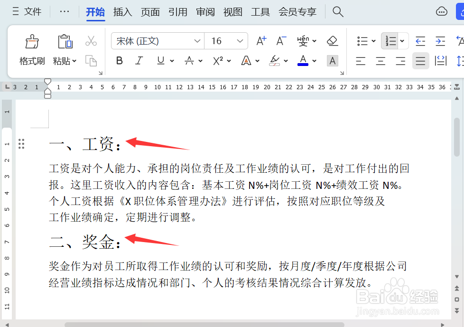
Task: Click the Copy icon below Cut
Action: (91, 61)
